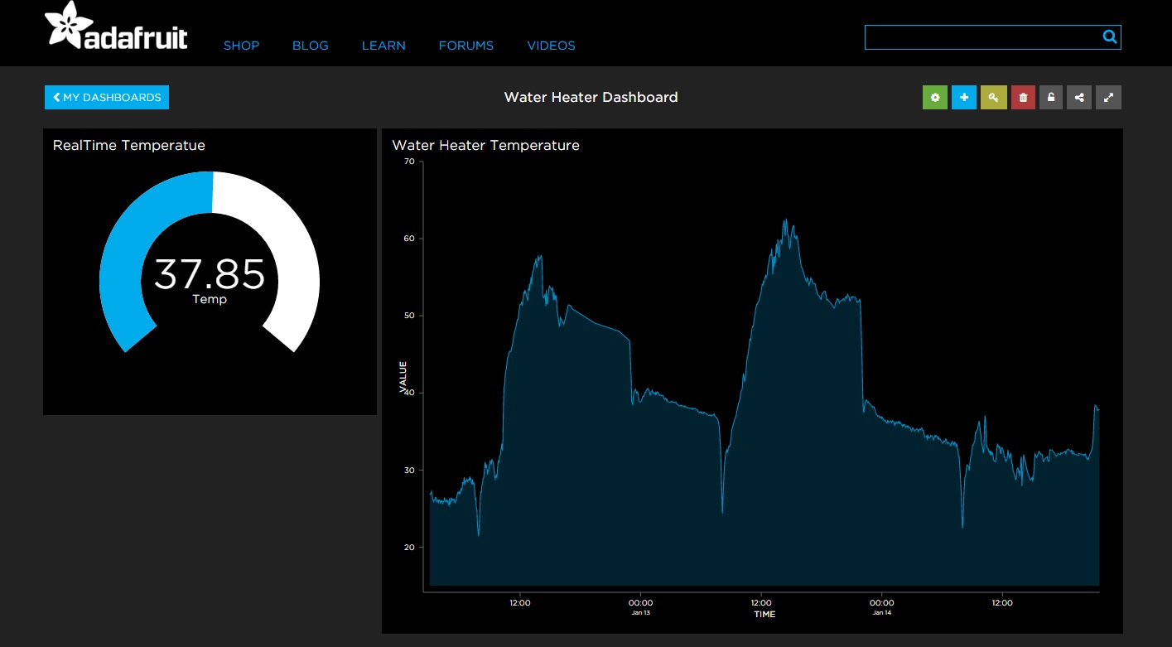Select the RealTime Temperatue block title
The width and height of the screenshot is (1172, 647).
point(128,145)
